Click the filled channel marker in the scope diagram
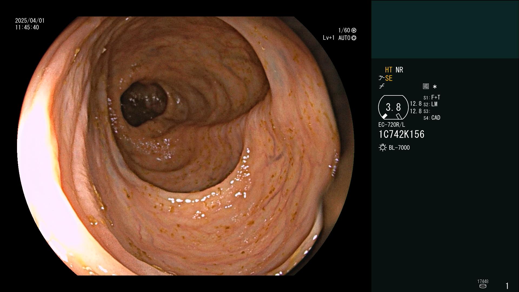Image resolution: width=519 pixels, height=292 pixels. 384,116
